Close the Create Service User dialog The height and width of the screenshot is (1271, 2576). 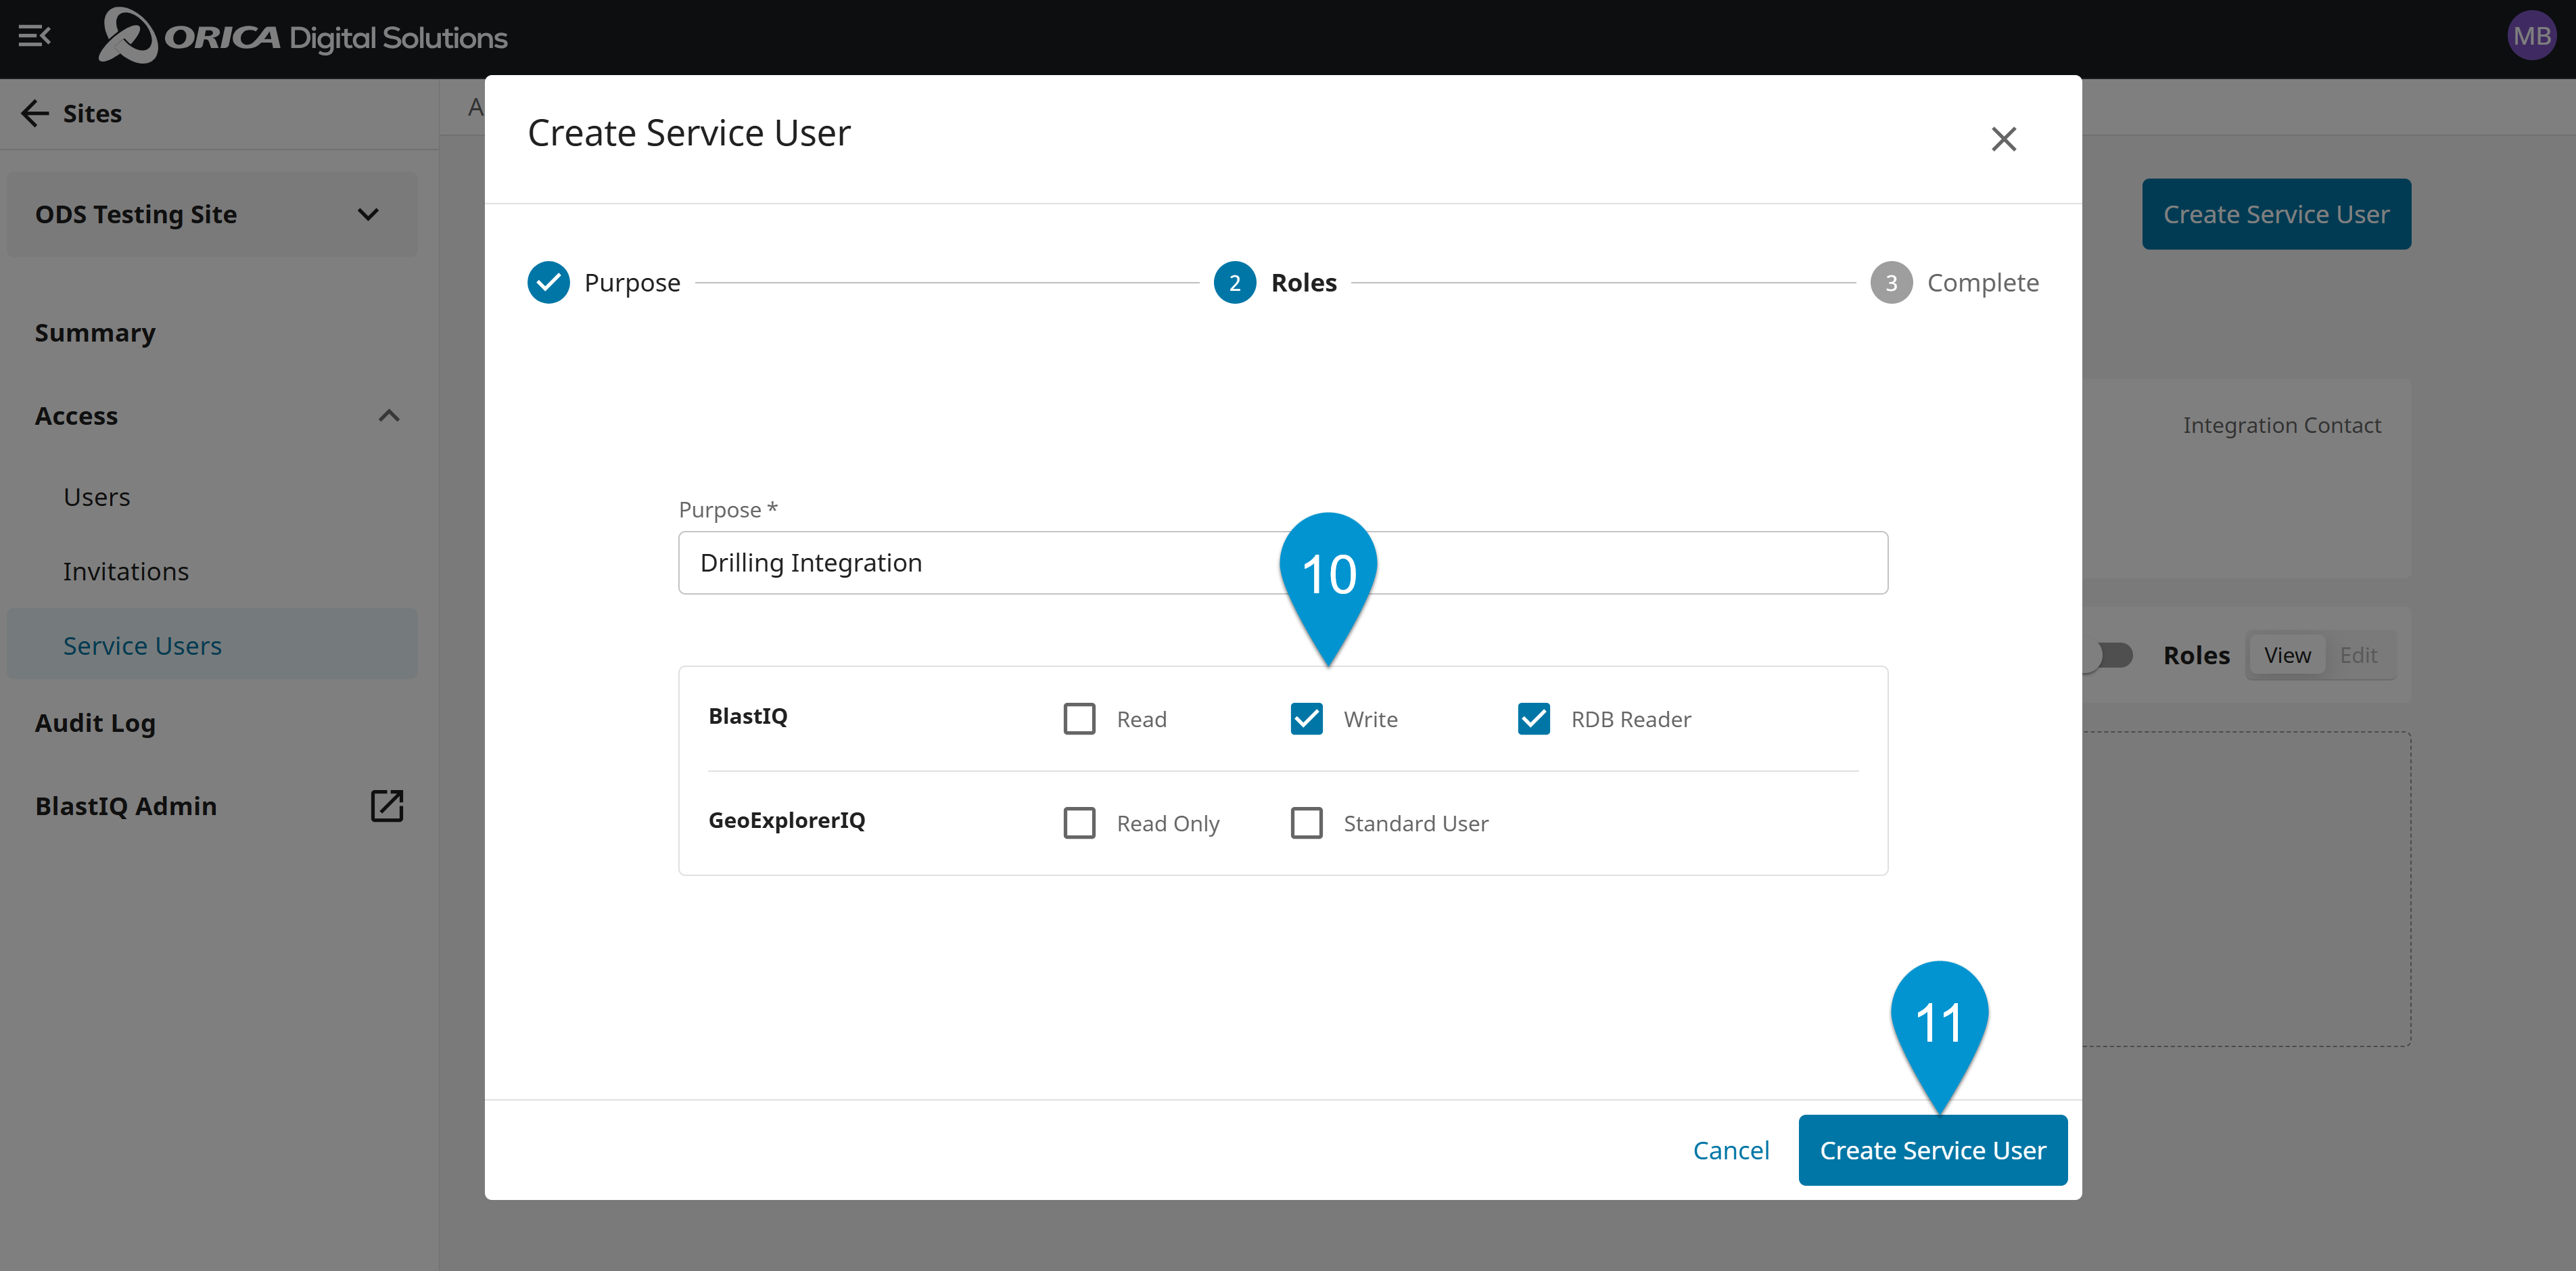[2003, 139]
